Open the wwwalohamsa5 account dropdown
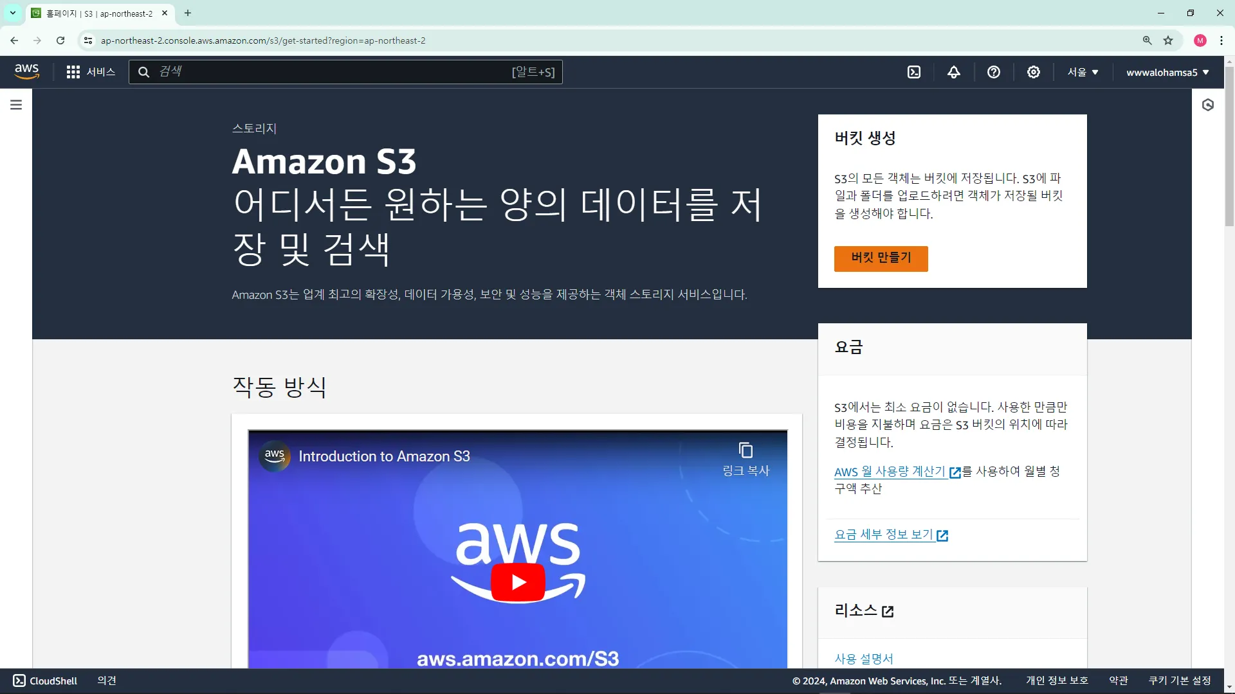 (x=1167, y=72)
